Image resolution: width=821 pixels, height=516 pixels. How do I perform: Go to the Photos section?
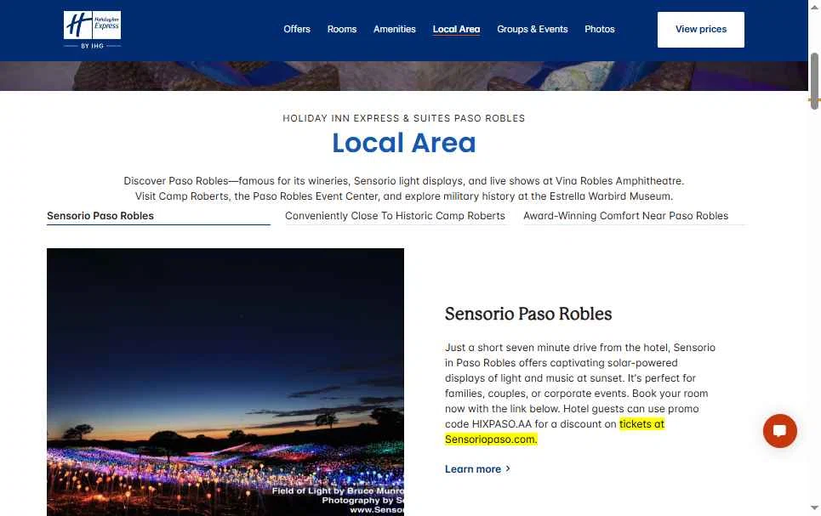click(600, 29)
